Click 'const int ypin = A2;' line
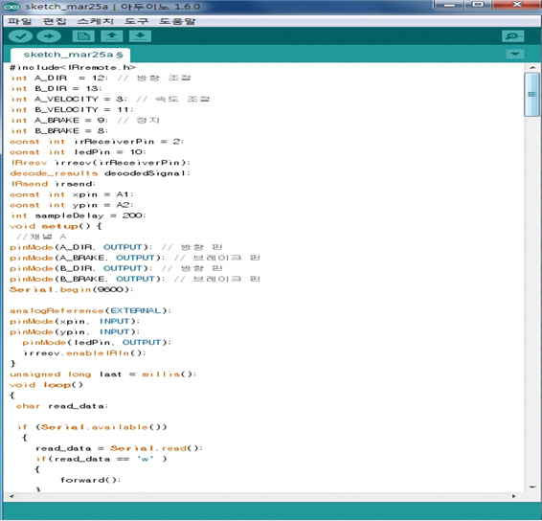Screen dimensions: 542x521 click(72, 205)
